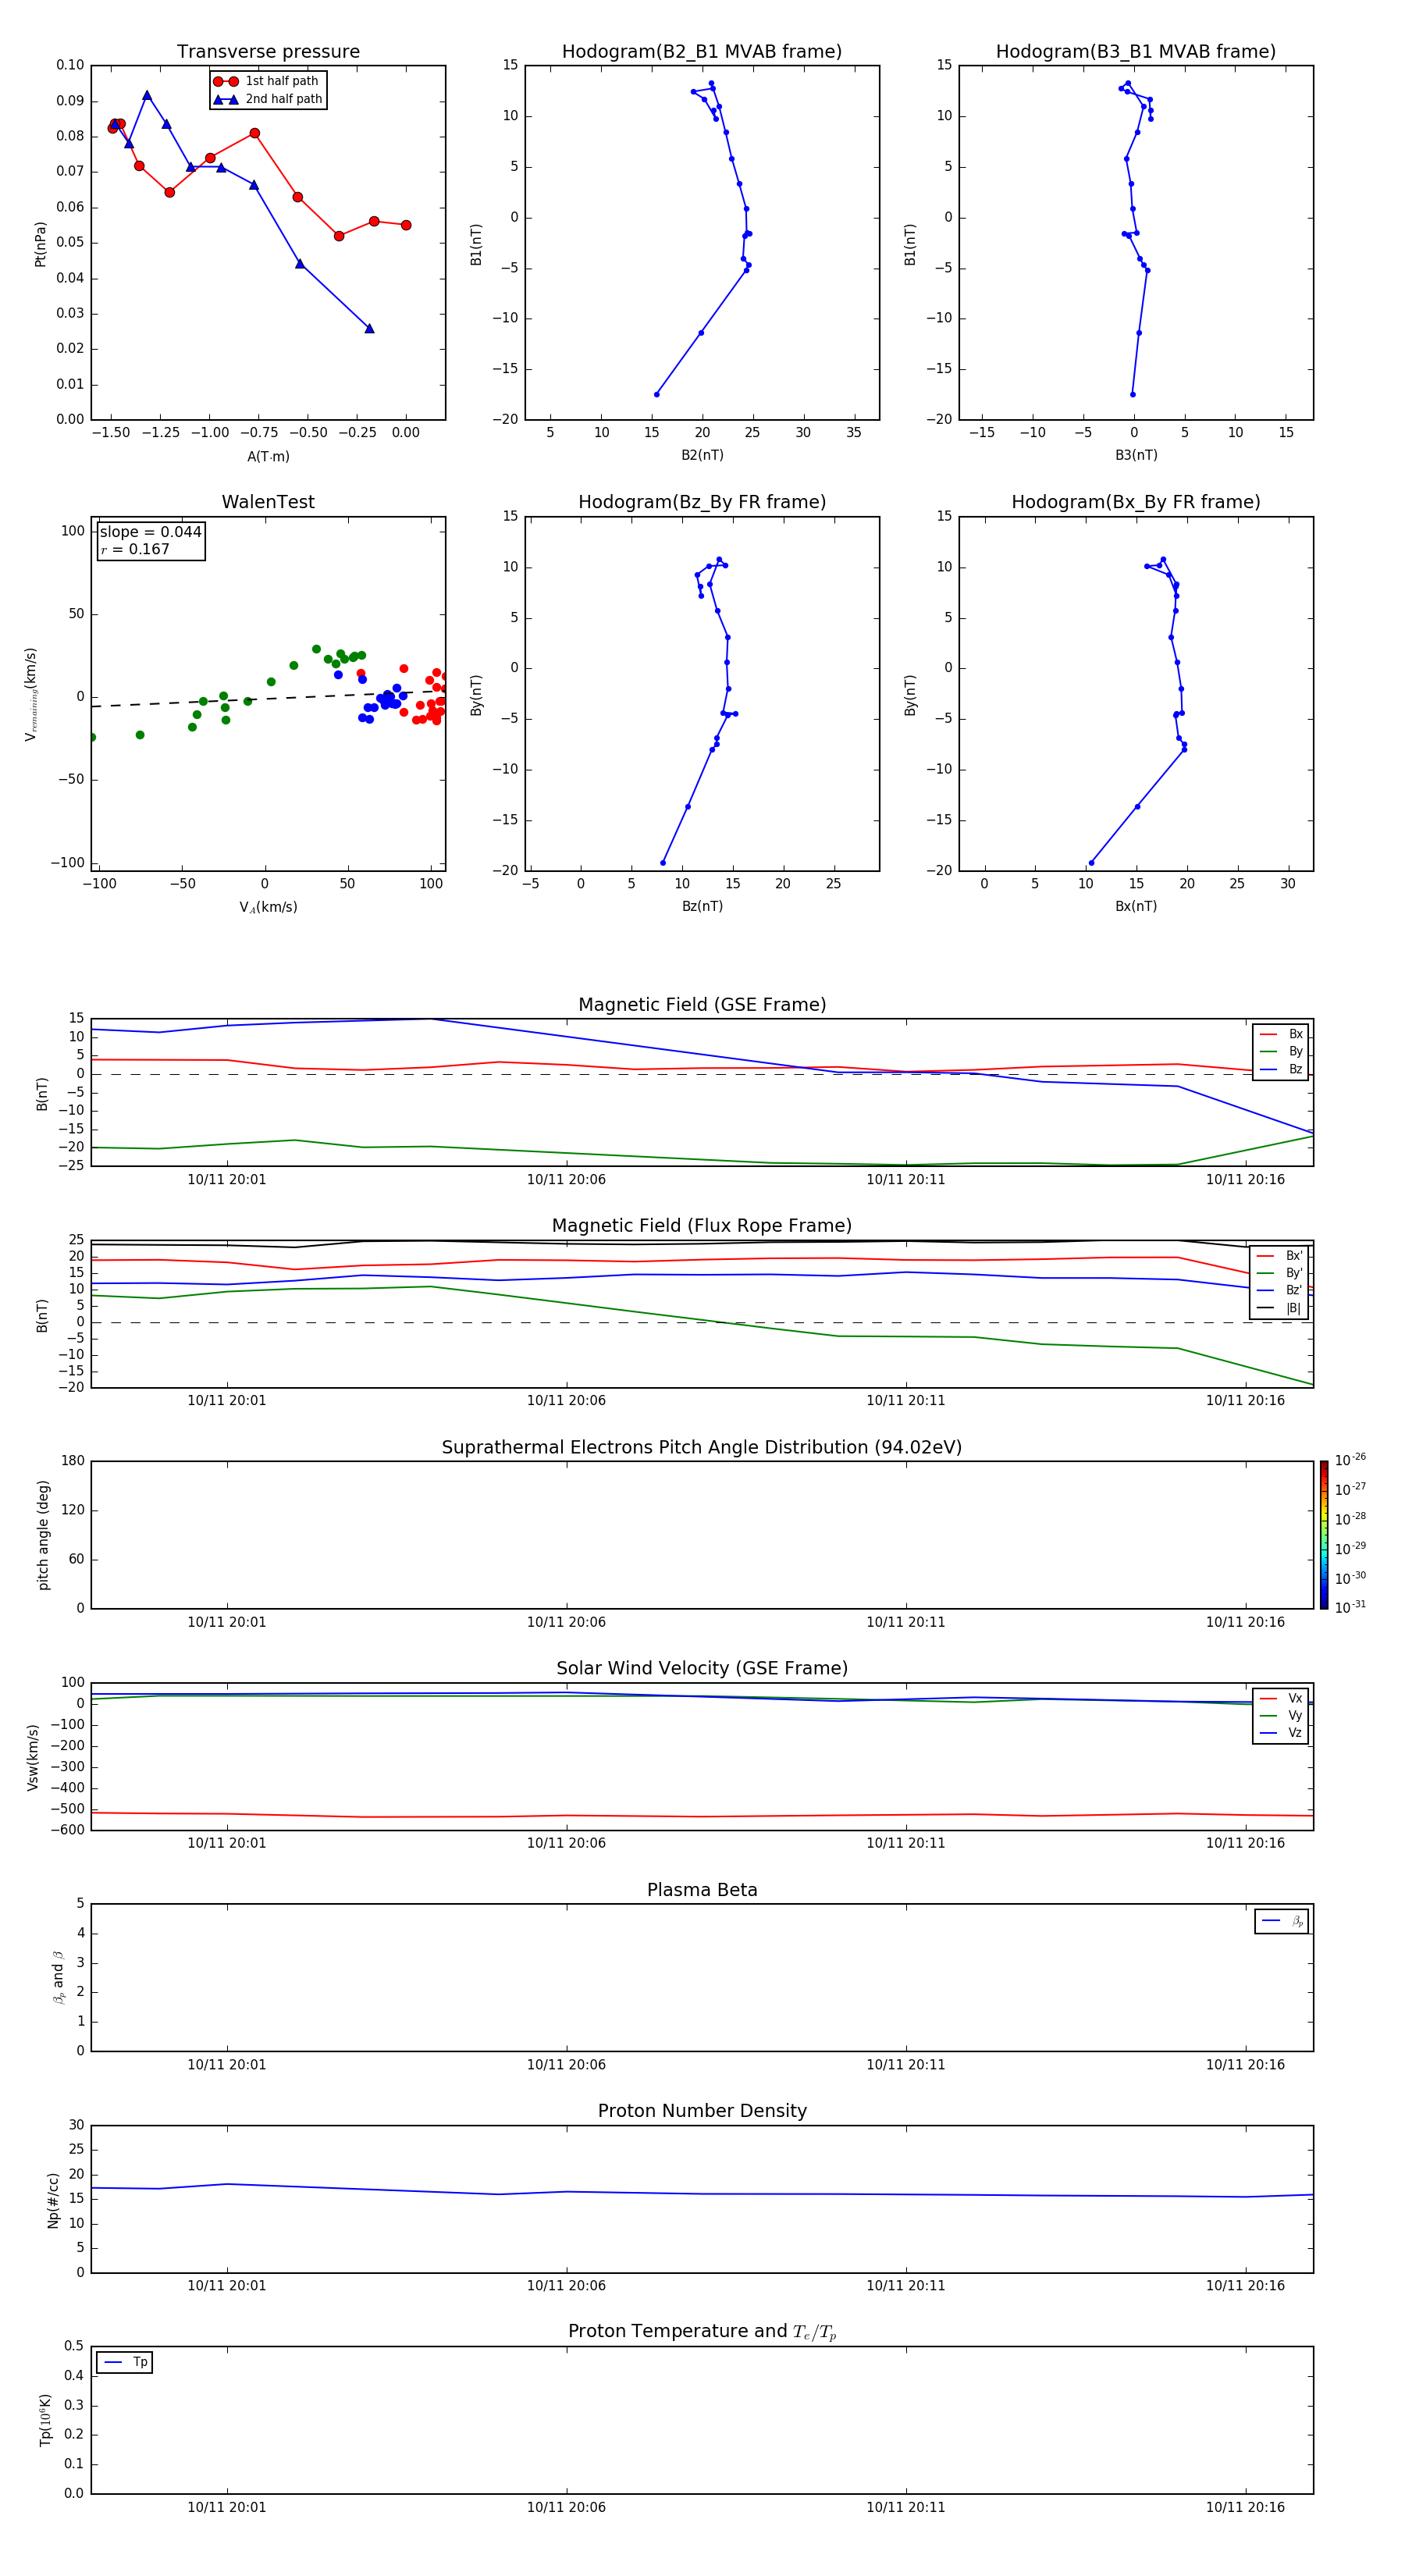The image size is (1405, 2576).
Task: Click 'Vz' in velocity legend
Action: click(1295, 1733)
